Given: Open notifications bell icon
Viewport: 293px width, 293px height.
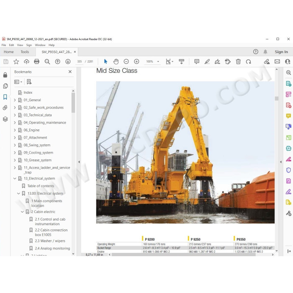Looking at the screenshot, I should coord(265,52).
